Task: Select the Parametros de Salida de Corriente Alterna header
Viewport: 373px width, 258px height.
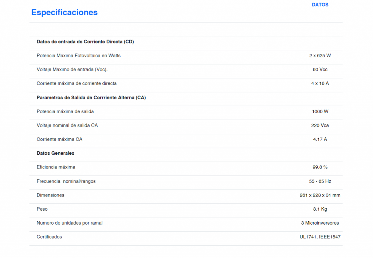Action: 91,98
